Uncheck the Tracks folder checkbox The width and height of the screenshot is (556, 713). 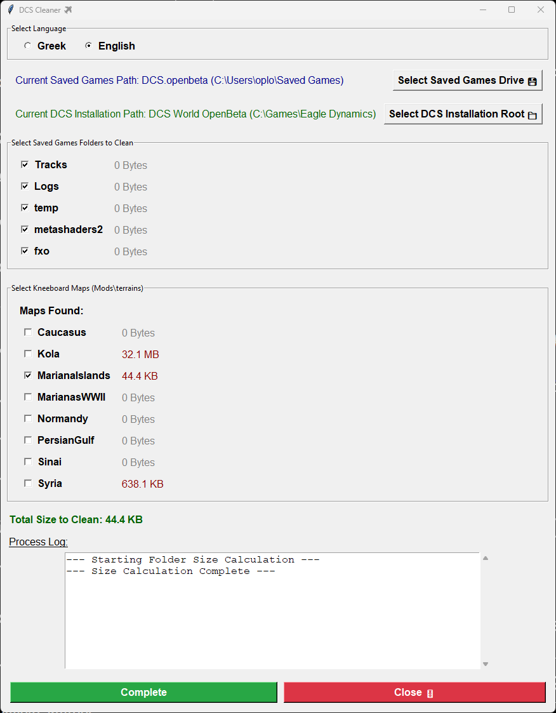click(x=25, y=164)
